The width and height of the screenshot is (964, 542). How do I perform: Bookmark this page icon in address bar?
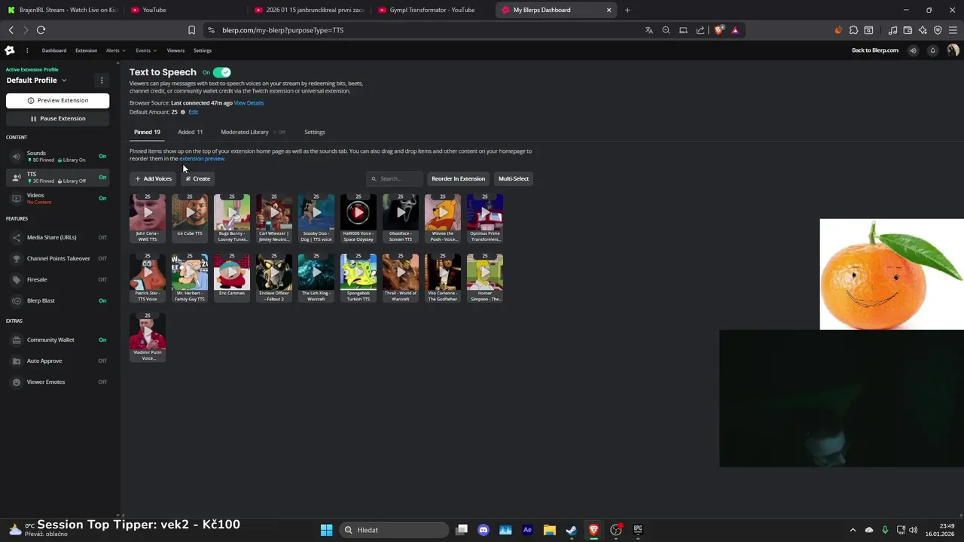pos(191,30)
